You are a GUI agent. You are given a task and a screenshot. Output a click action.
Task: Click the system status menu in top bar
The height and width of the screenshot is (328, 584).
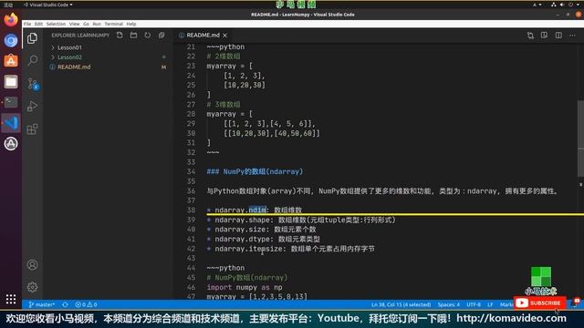[x=566, y=5]
